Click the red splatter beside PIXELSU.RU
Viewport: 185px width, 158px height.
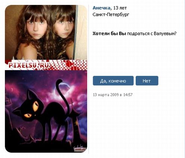pos(68,65)
